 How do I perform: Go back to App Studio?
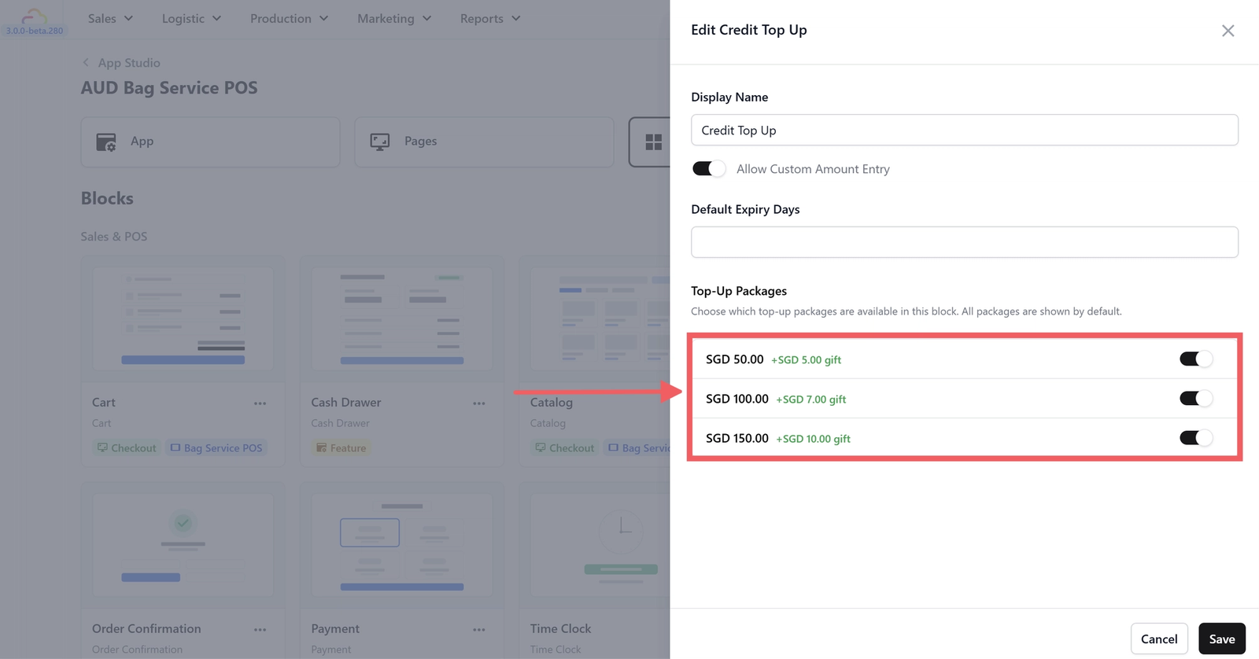(121, 63)
